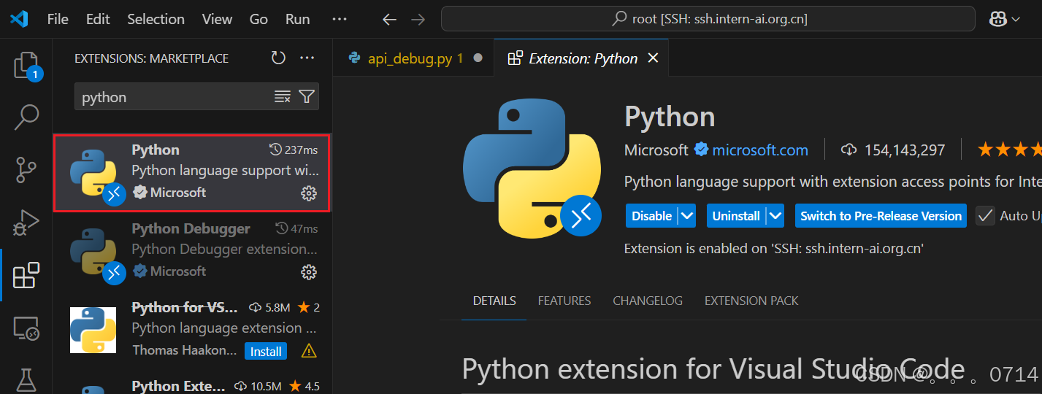Open the Extensions view more actions menu
Viewport: 1042px width, 394px height.
pyautogui.click(x=307, y=58)
